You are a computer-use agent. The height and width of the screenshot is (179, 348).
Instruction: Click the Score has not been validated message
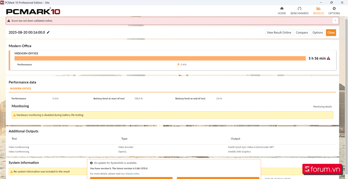tap(32, 21)
